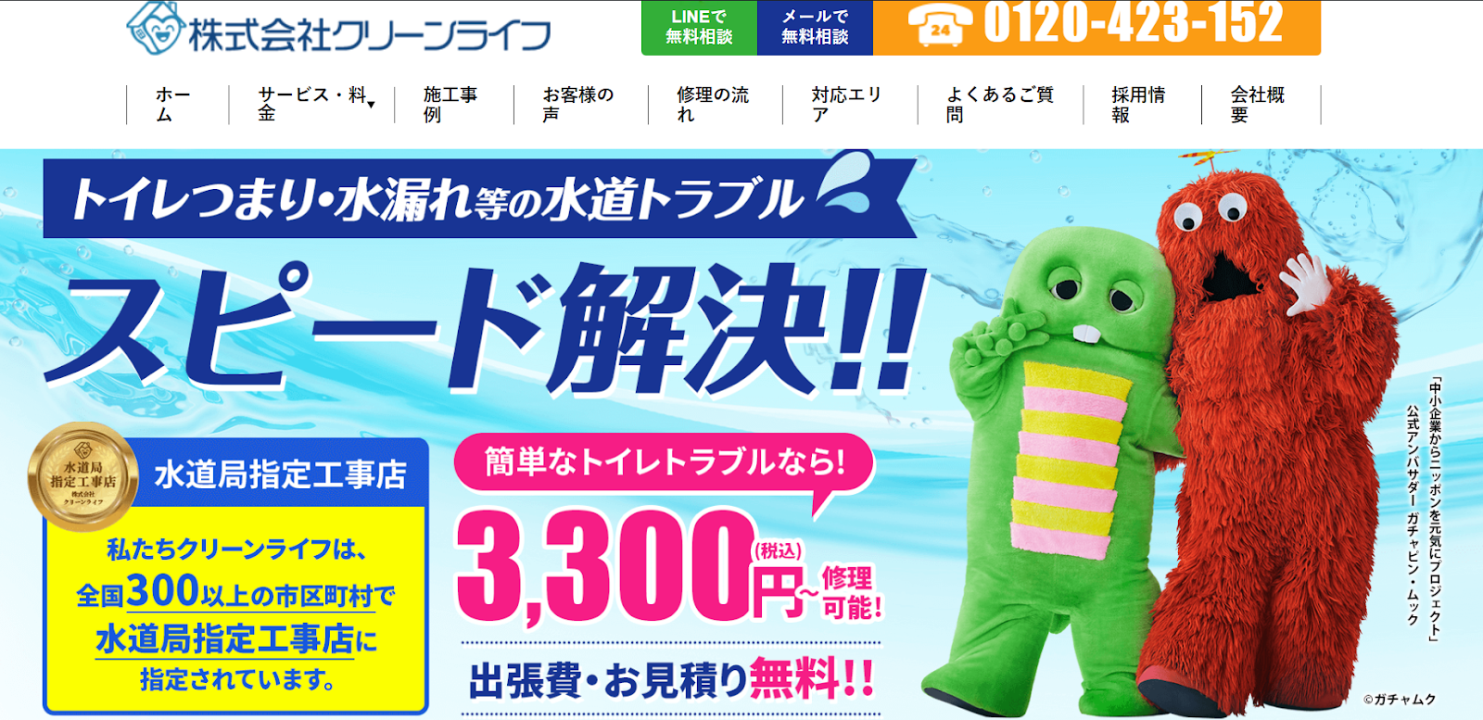Click the 24-hour telephone icon
The height and width of the screenshot is (720, 1483).
(939, 25)
